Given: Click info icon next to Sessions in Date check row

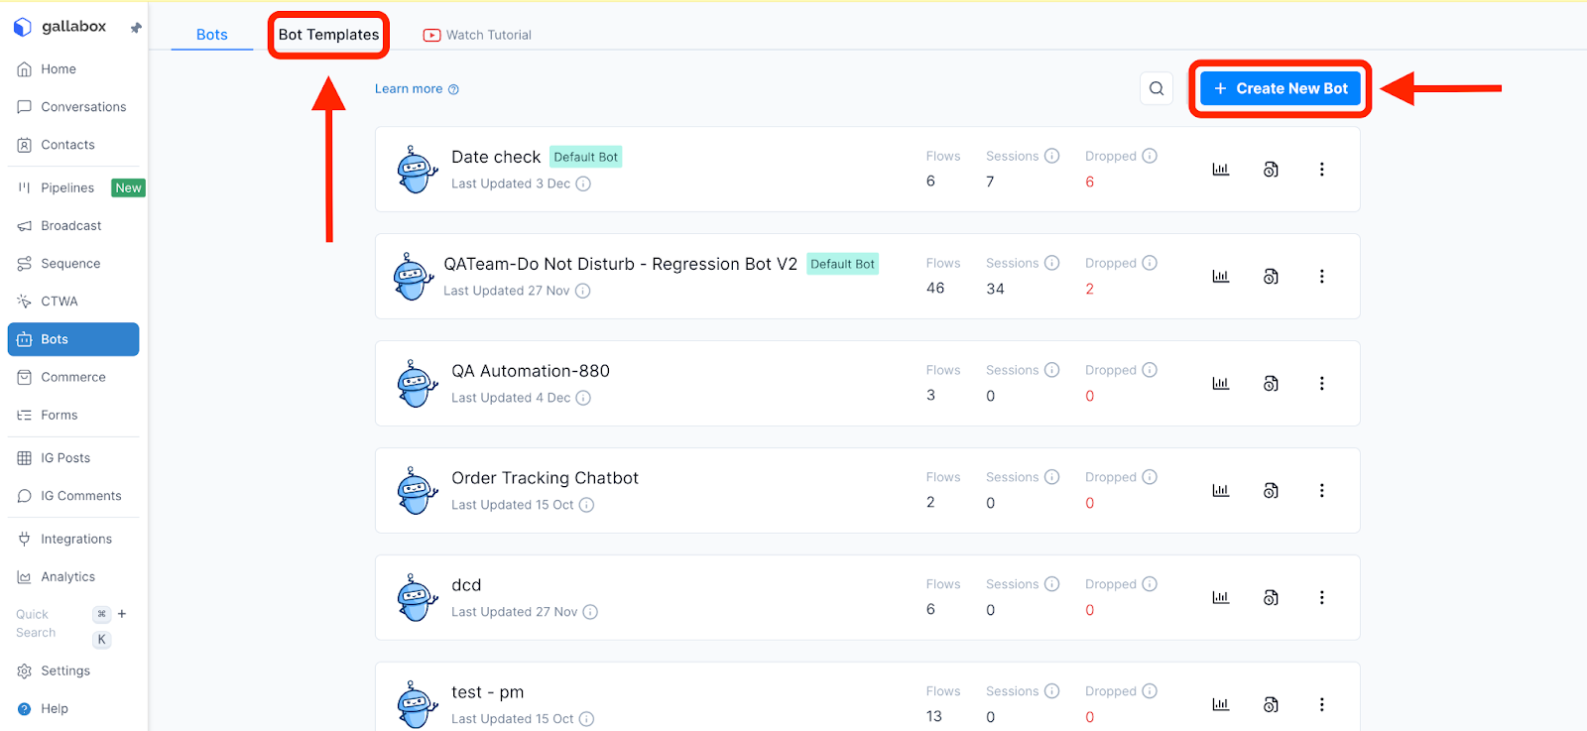Looking at the screenshot, I should pyautogui.click(x=1052, y=156).
